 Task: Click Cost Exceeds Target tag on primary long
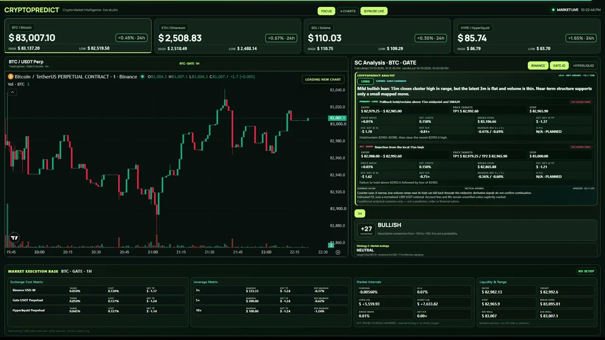pos(580,102)
